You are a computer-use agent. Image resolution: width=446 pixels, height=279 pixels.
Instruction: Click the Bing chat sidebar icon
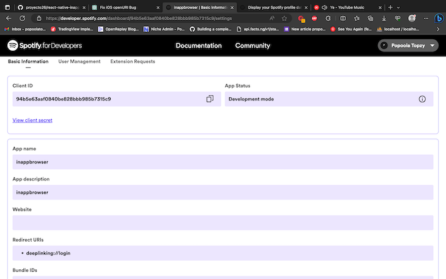438,18
